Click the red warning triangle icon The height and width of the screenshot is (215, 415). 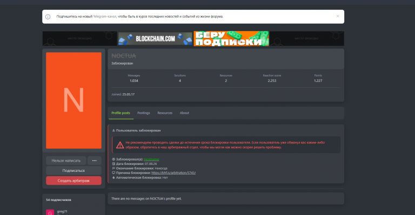pyautogui.click(x=120, y=145)
